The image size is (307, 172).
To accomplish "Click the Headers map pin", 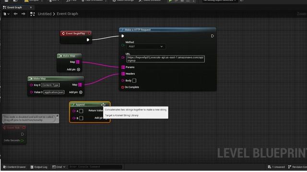I will (x=123, y=74).
